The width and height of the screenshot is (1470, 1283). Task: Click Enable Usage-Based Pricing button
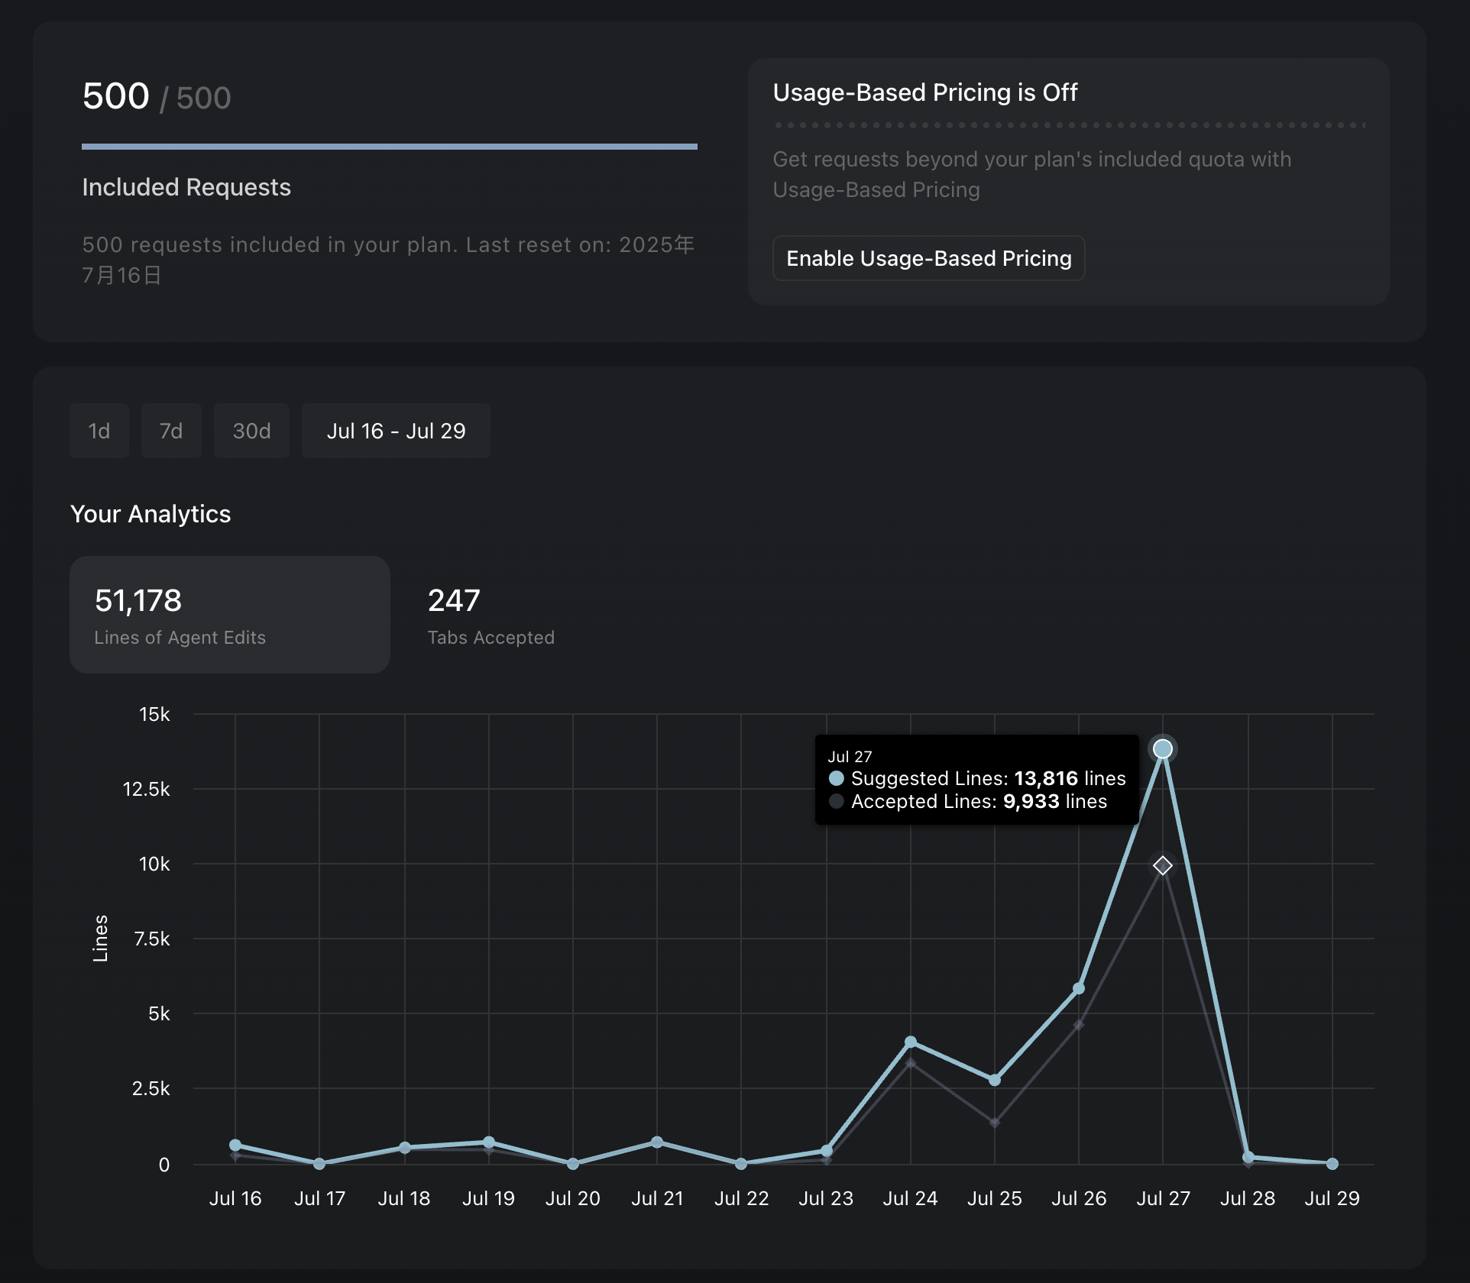pos(928,258)
